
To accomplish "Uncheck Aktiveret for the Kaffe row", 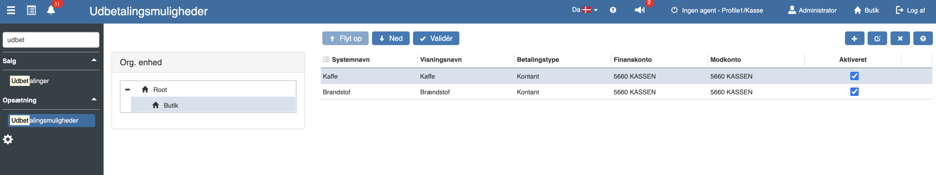I will pos(854,76).
